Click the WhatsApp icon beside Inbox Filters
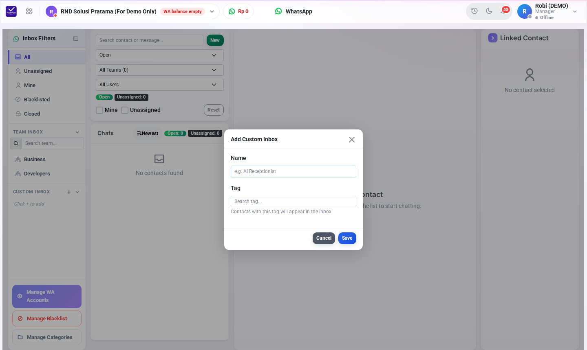 pyautogui.click(x=16, y=39)
